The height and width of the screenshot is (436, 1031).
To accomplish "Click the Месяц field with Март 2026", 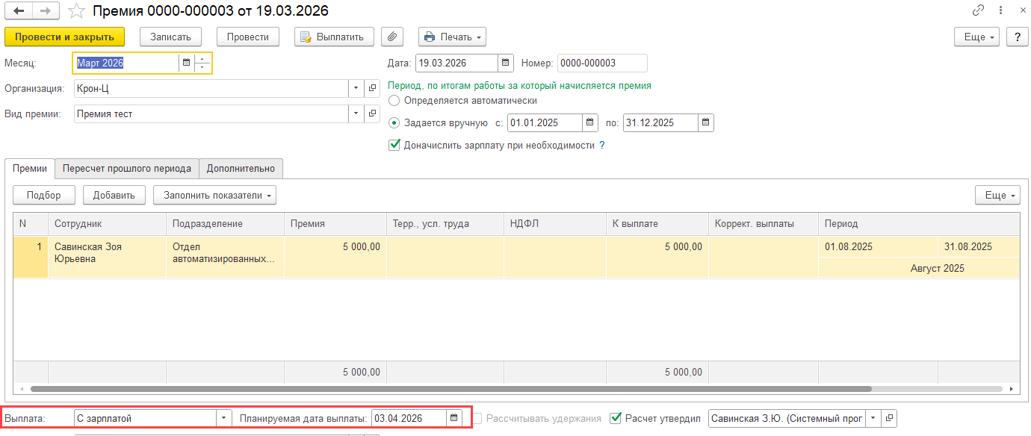I will point(126,63).
